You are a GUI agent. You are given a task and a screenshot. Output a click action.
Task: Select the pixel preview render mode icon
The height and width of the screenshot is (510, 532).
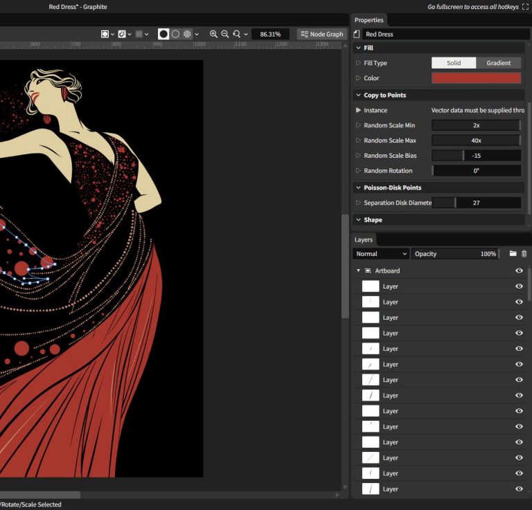coord(187,34)
